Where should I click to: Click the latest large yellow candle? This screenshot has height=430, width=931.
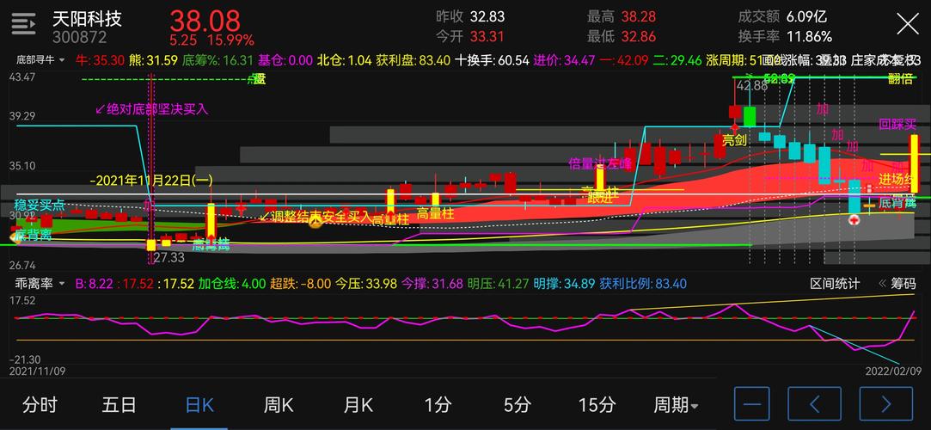click(915, 164)
